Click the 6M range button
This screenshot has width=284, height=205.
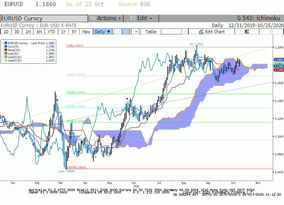click(39, 32)
